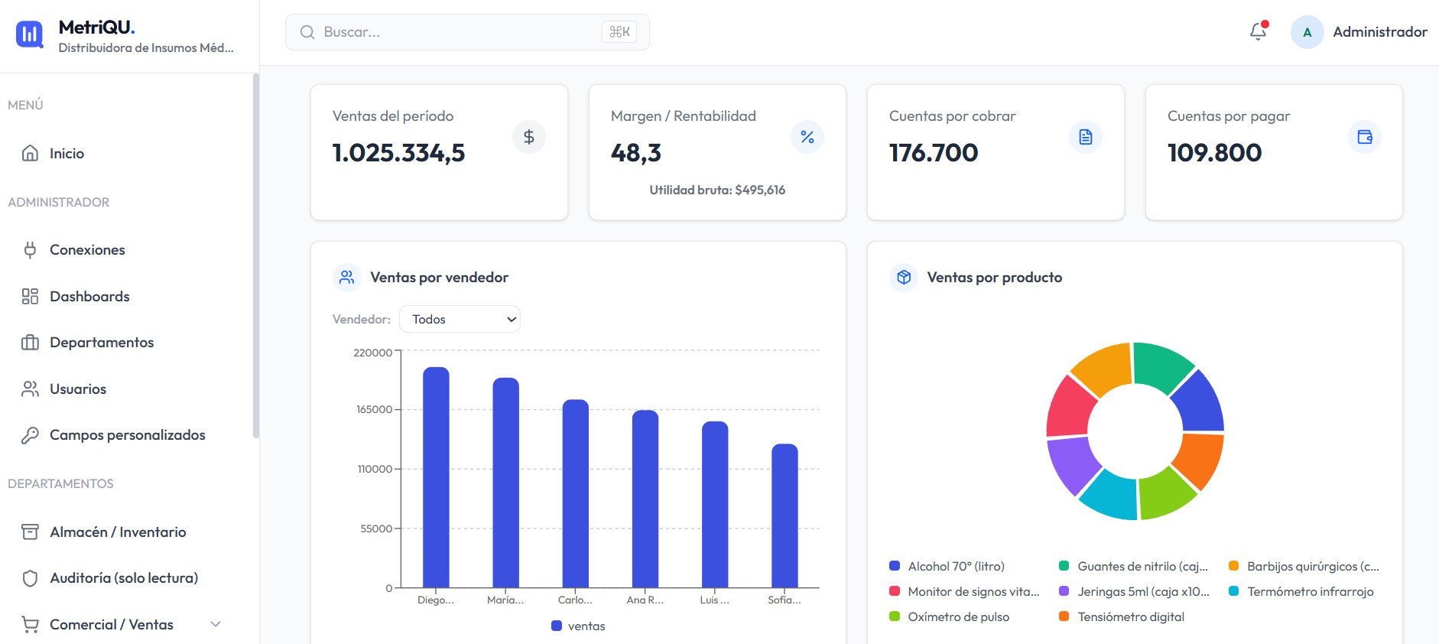Click the grid icon next to Dashboards
The width and height of the screenshot is (1439, 644).
30,297
